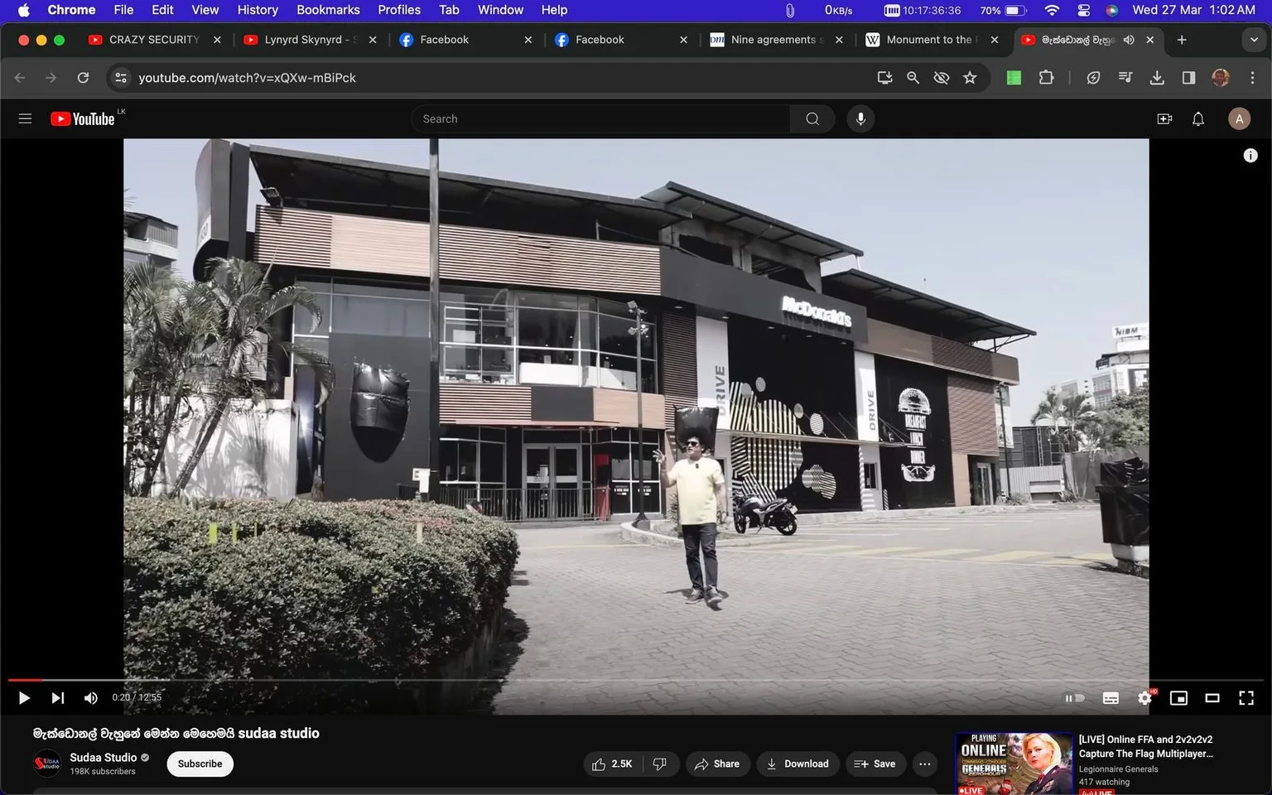Image resolution: width=1272 pixels, height=795 pixels.
Task: Open the video settings gear
Action: [x=1144, y=698]
